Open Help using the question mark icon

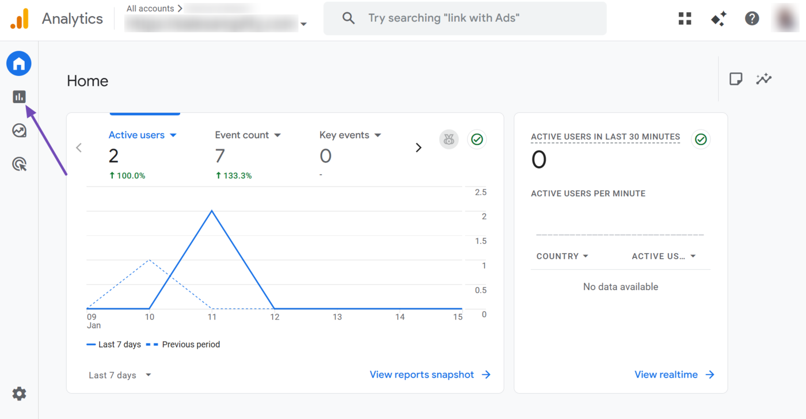click(x=752, y=18)
